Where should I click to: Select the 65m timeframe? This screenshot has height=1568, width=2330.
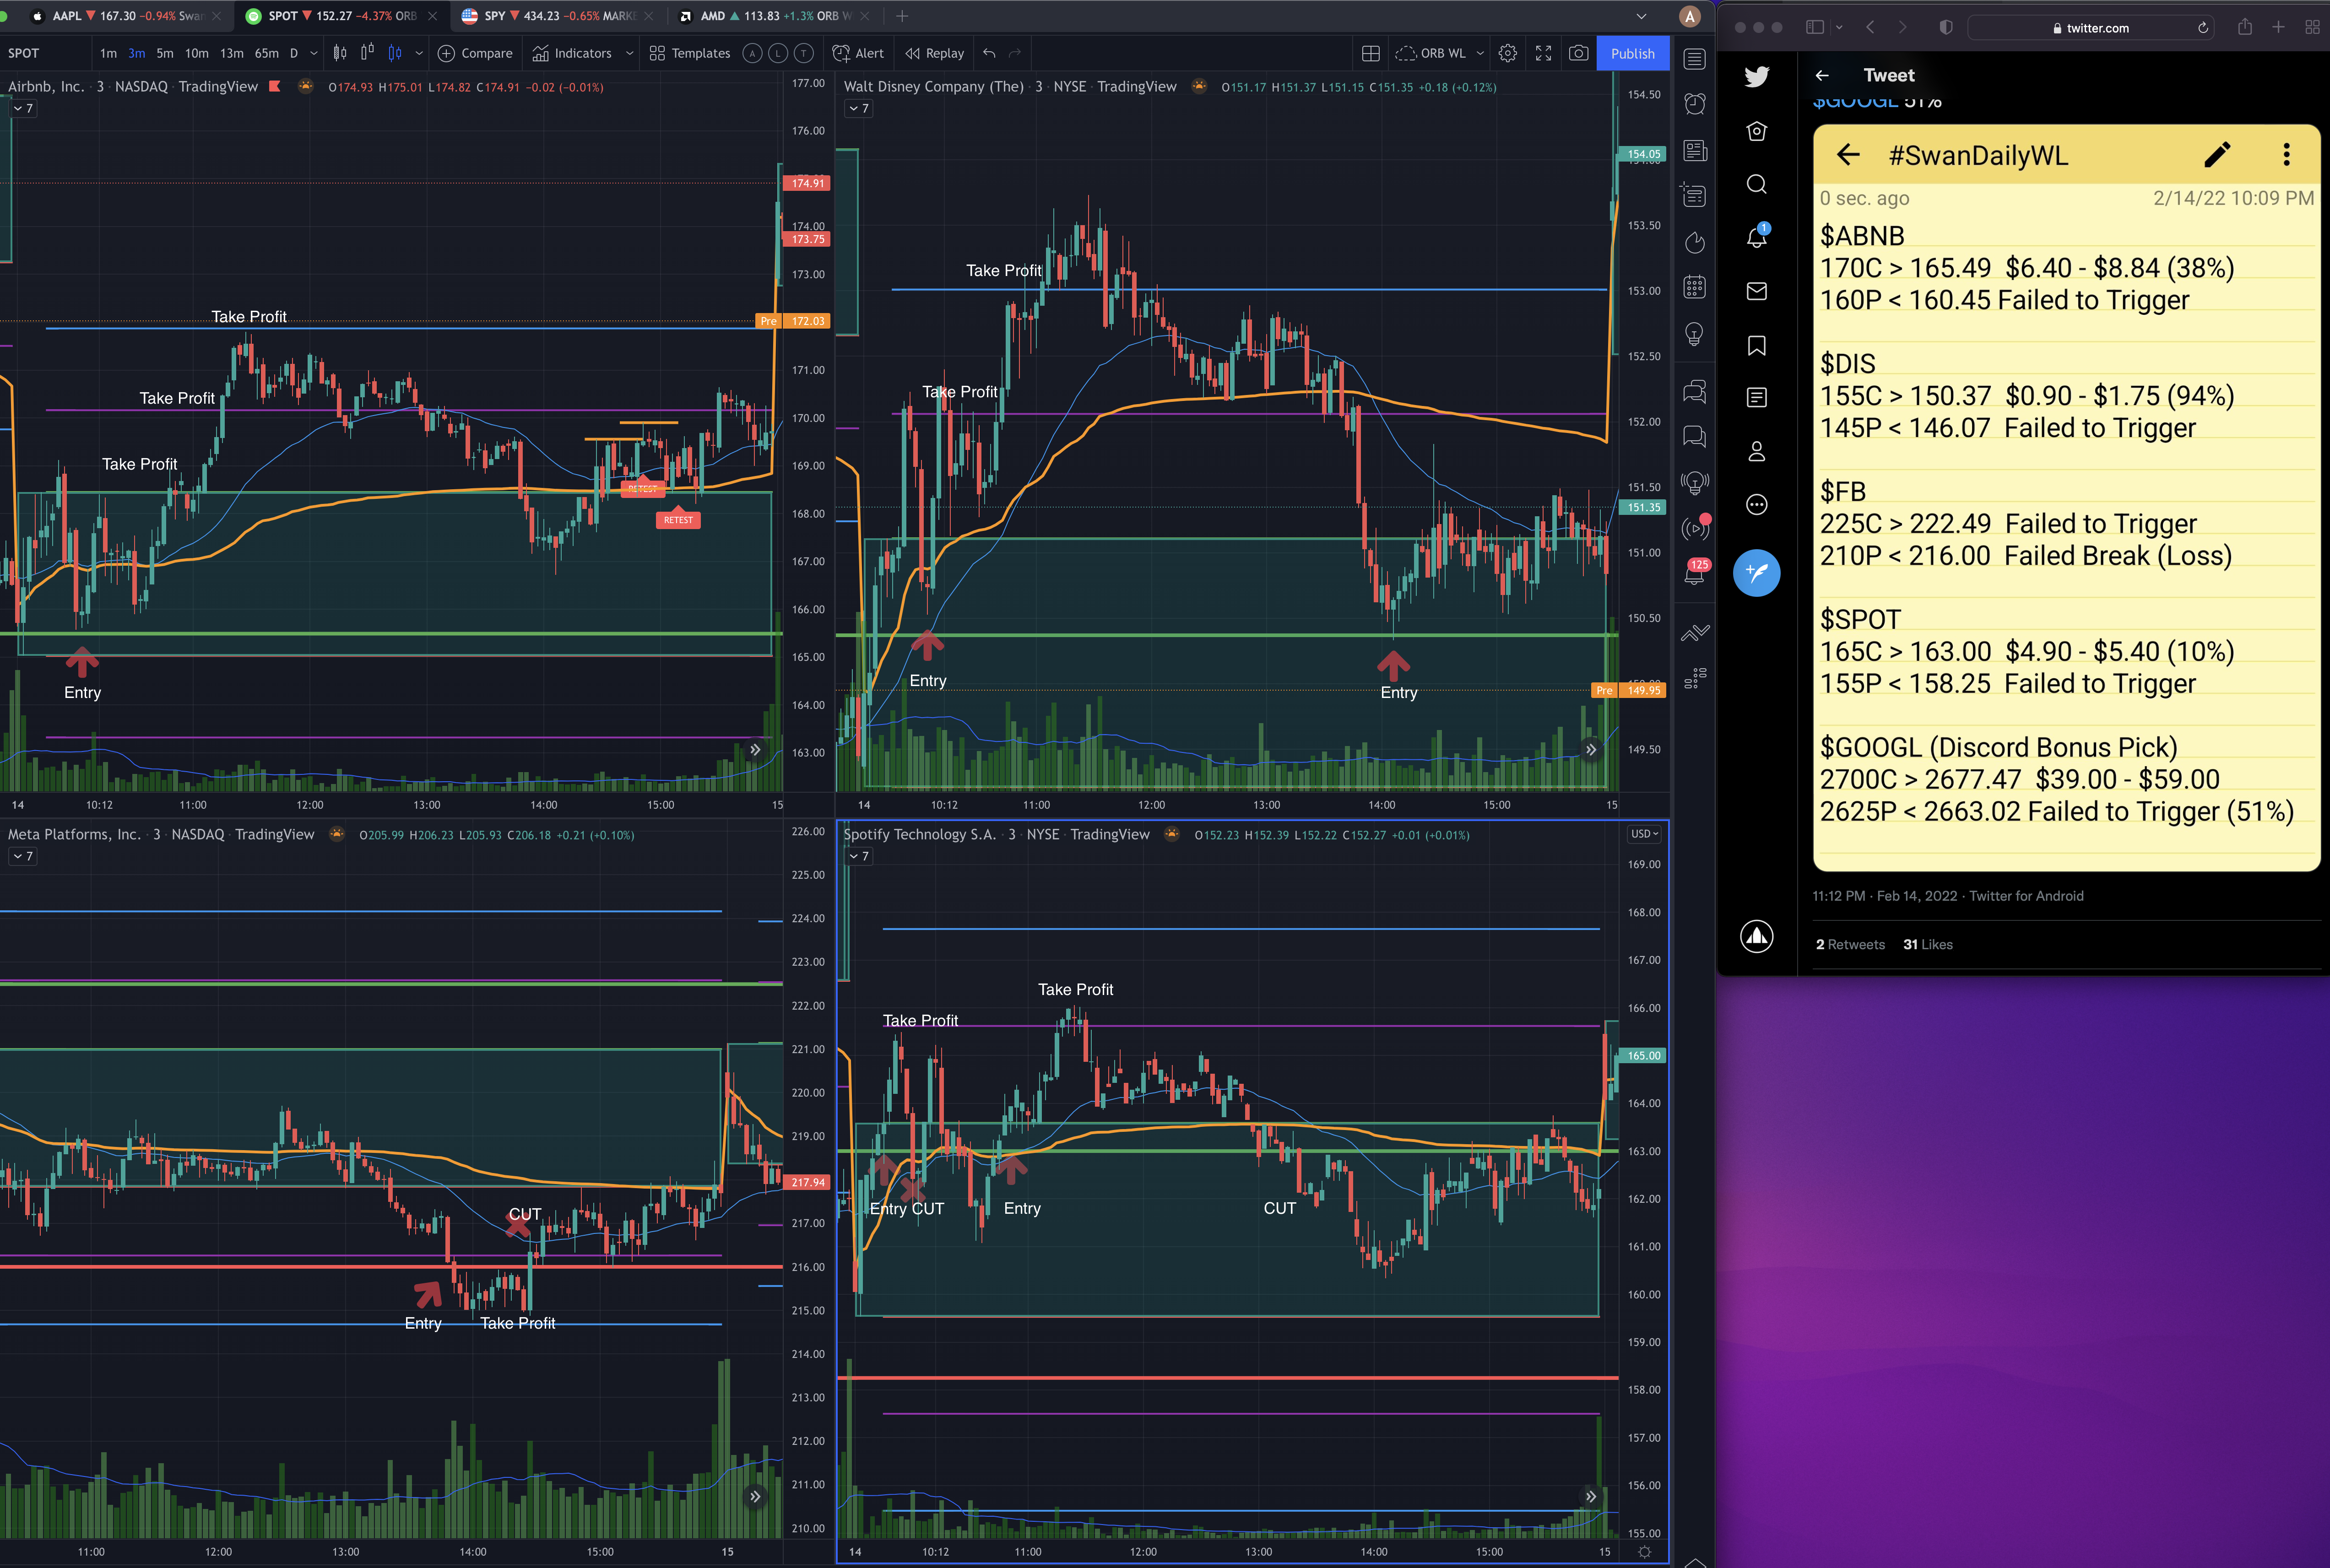tap(266, 53)
